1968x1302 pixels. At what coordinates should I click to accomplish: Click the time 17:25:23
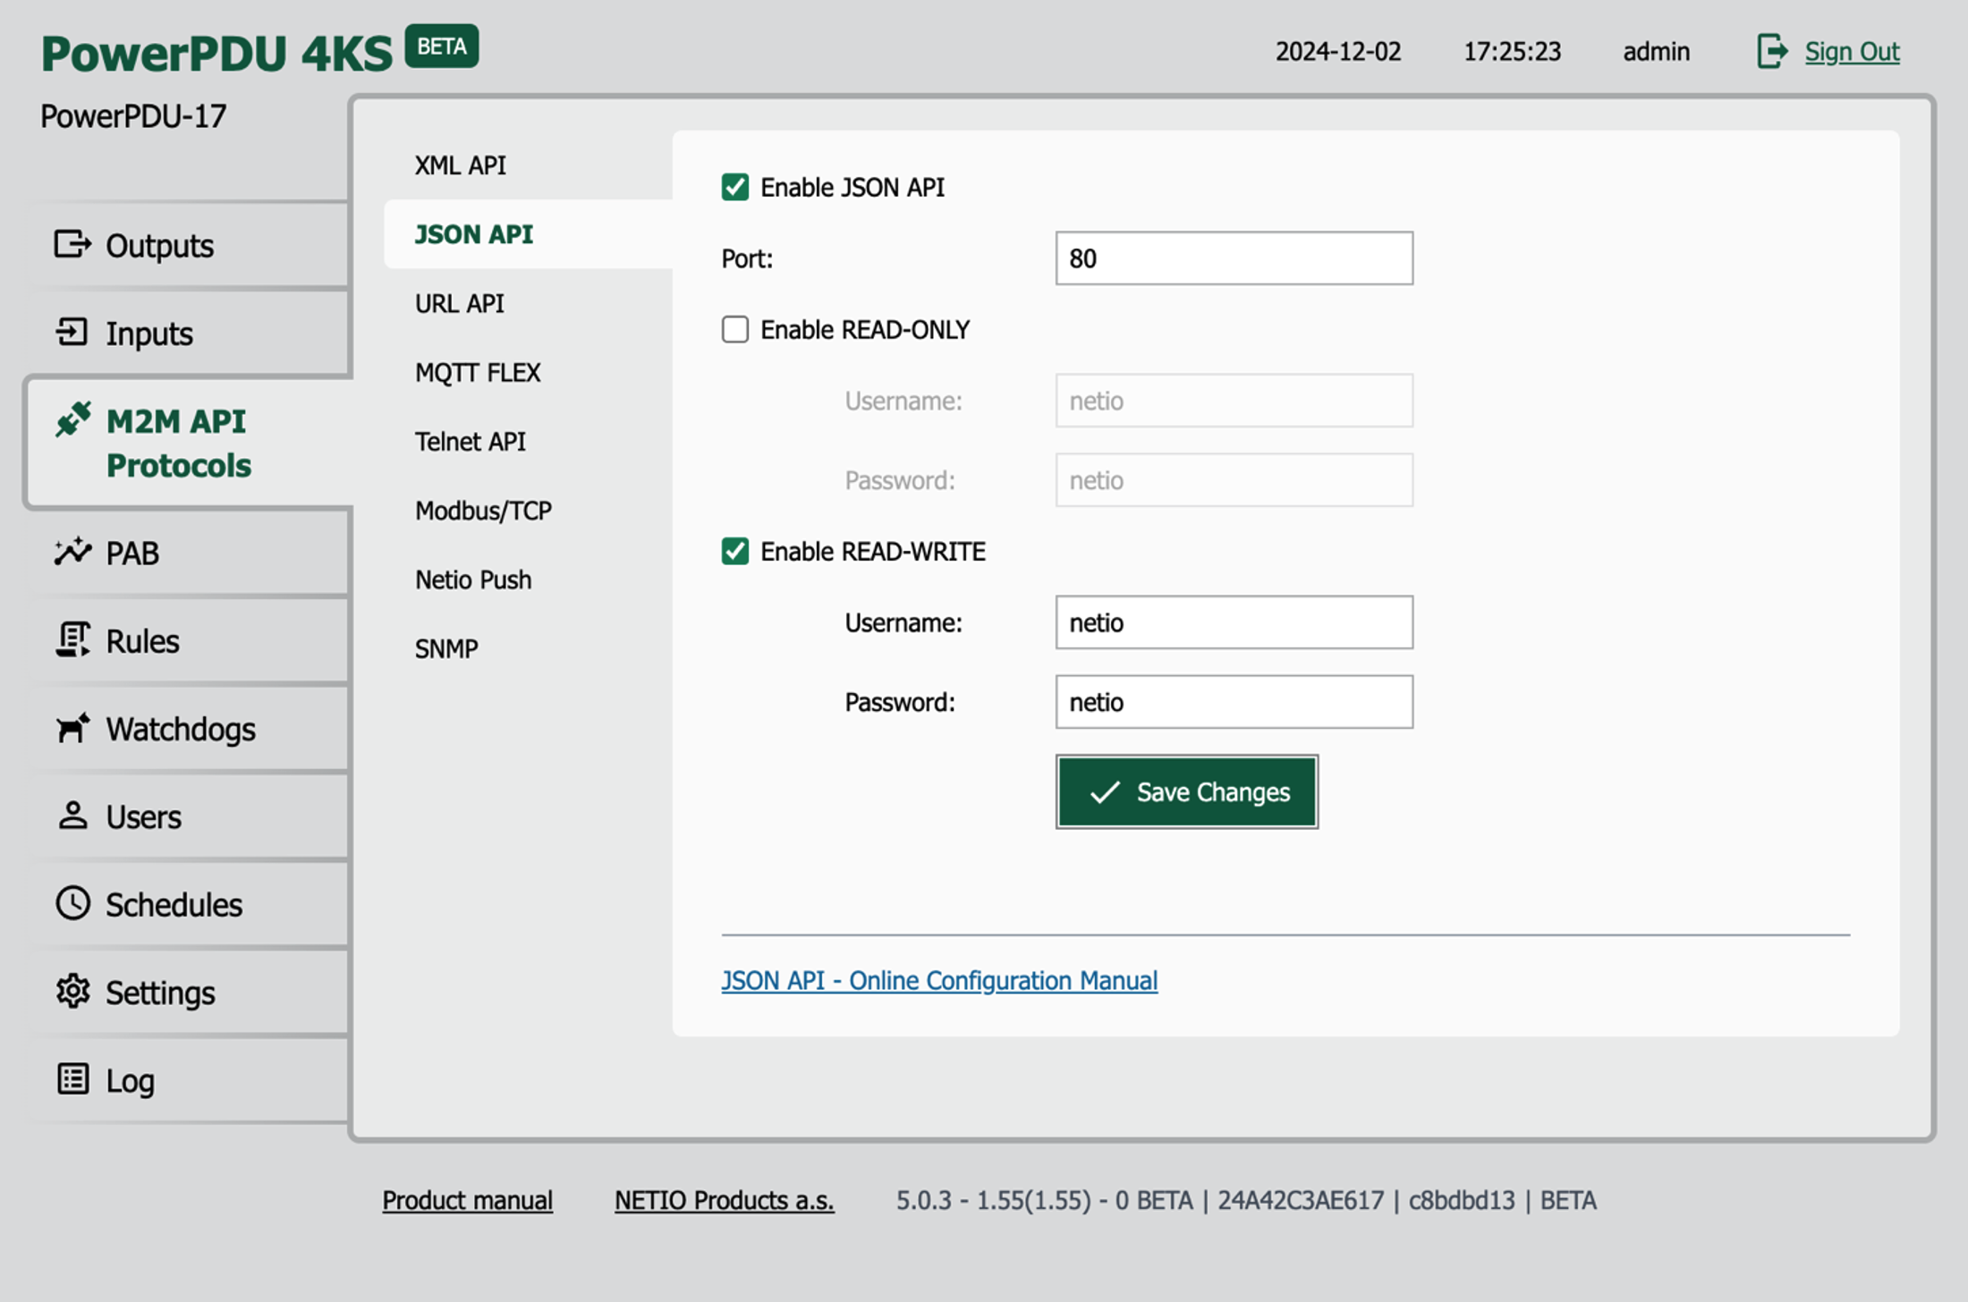point(1512,51)
